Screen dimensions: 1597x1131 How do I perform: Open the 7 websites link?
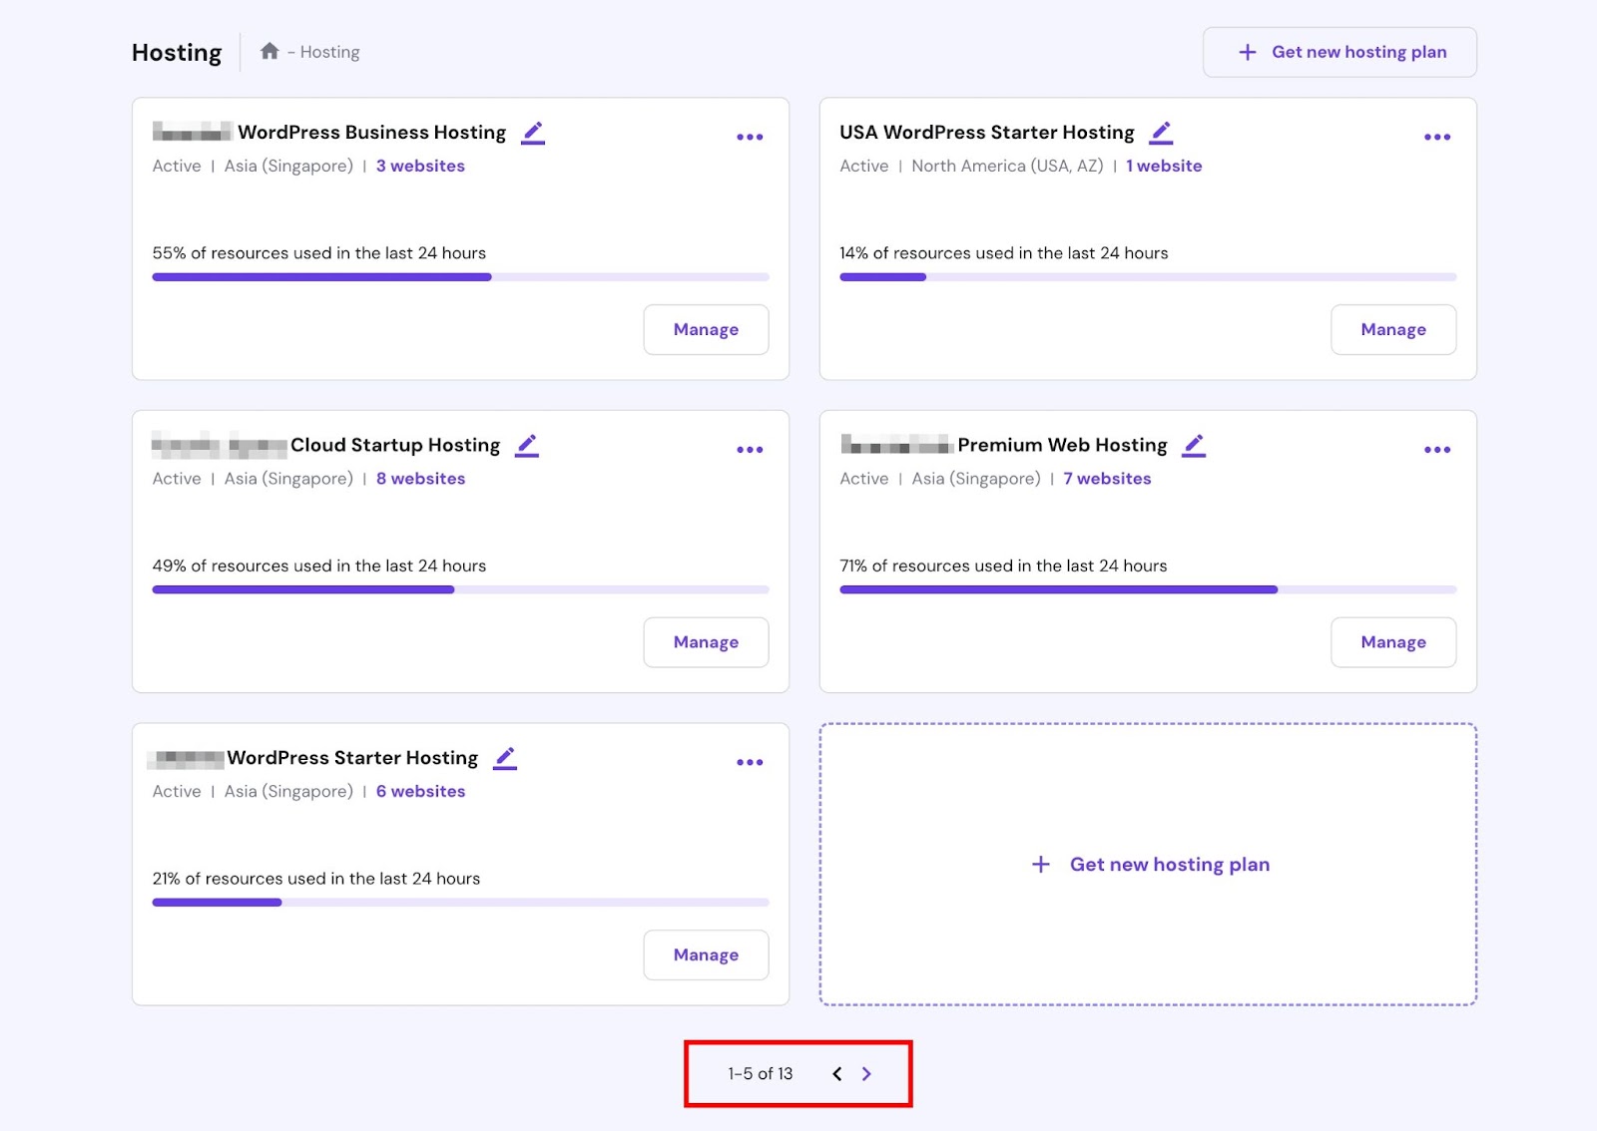tap(1107, 479)
